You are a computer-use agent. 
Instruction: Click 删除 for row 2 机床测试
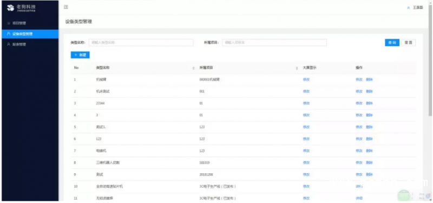(x=369, y=91)
